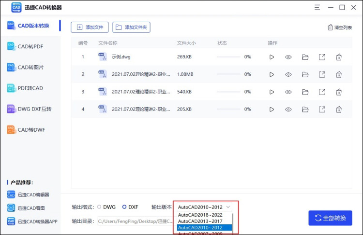Click the 添加文件 button
The height and width of the screenshot is (235, 363).
tap(90, 27)
